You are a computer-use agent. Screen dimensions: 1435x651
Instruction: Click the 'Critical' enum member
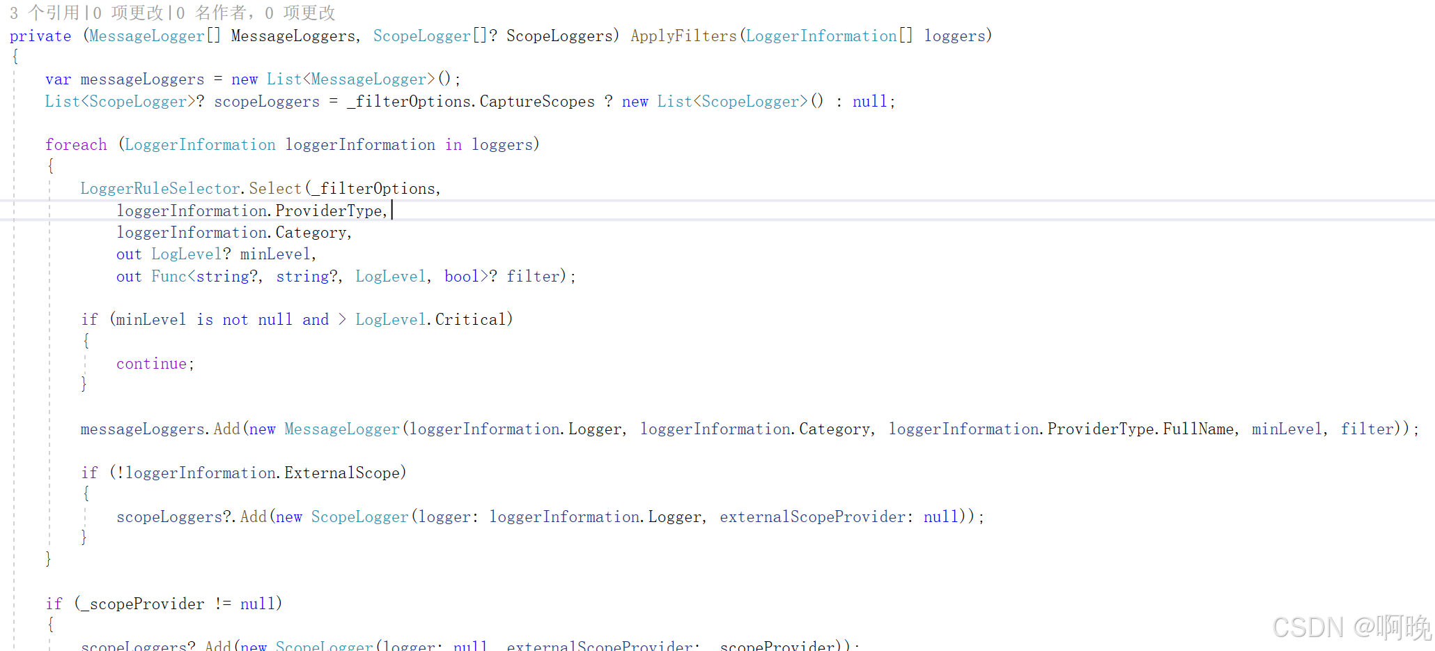point(470,320)
